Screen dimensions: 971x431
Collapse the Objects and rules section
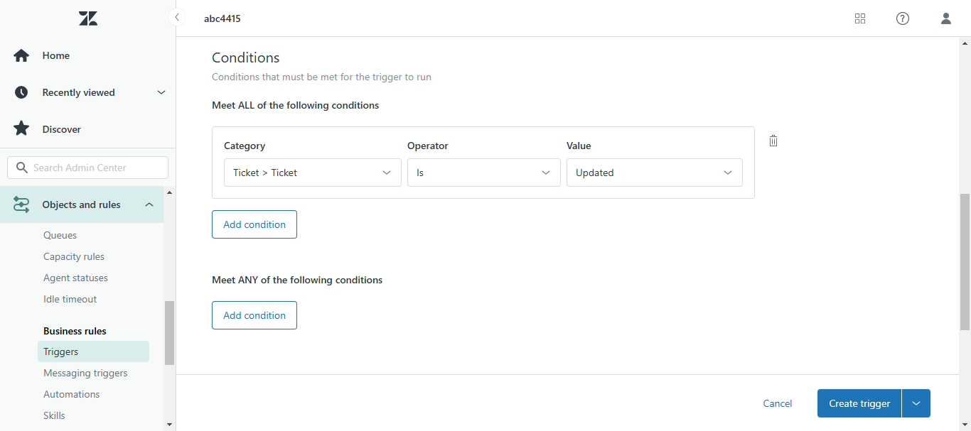[x=149, y=204]
